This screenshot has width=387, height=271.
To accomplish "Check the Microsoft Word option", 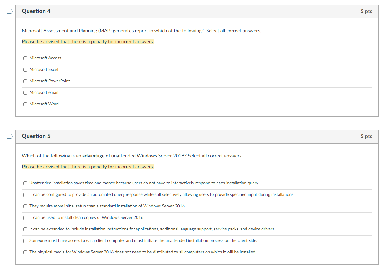I will click(25, 104).
